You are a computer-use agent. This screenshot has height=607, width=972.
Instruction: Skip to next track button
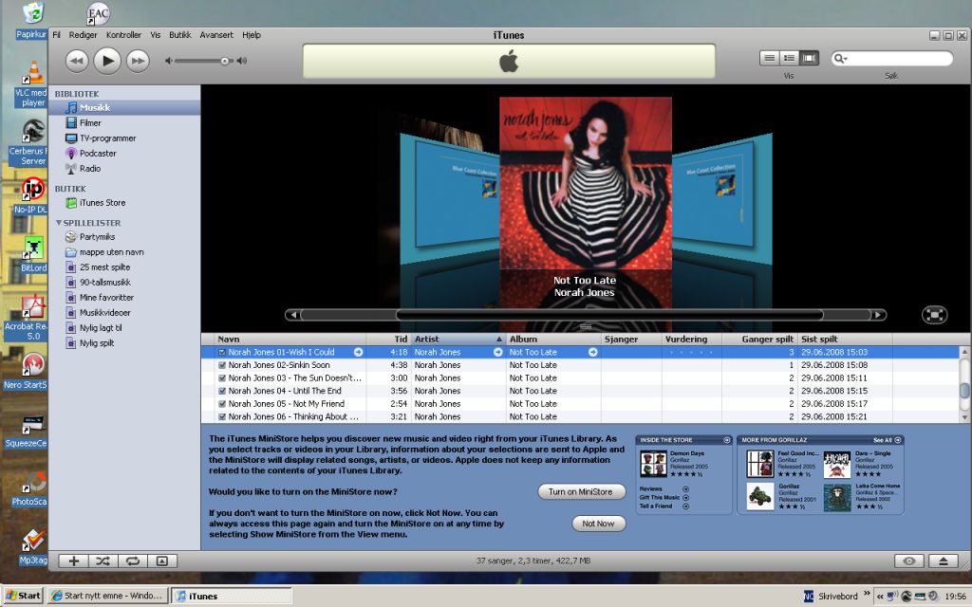coord(138,61)
